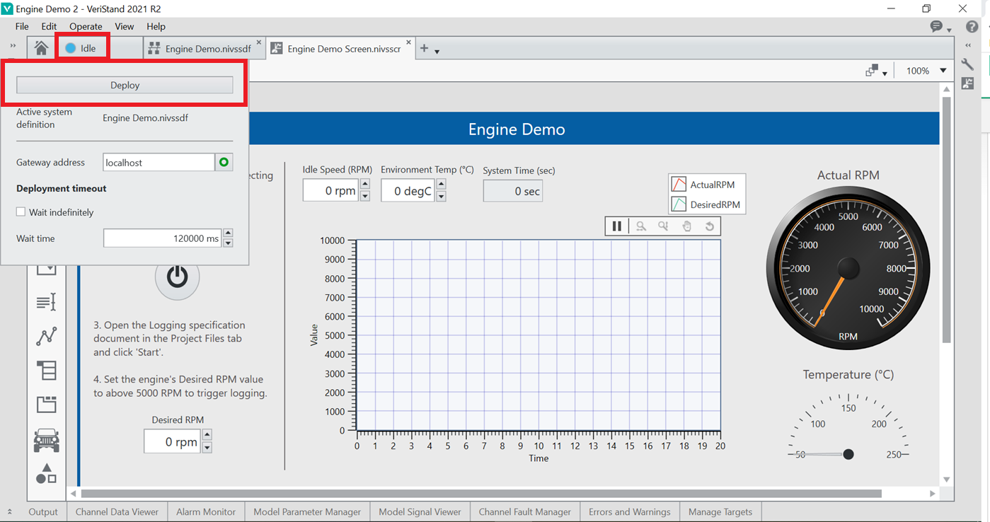The image size is (990, 522).
Task: Increment Idle Speed (RPM) value
Action: tap(365, 185)
